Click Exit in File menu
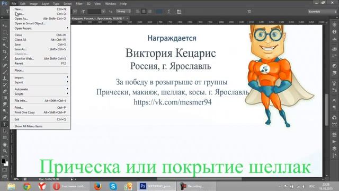This screenshot has width=339, height=191. (x=40, y=119)
